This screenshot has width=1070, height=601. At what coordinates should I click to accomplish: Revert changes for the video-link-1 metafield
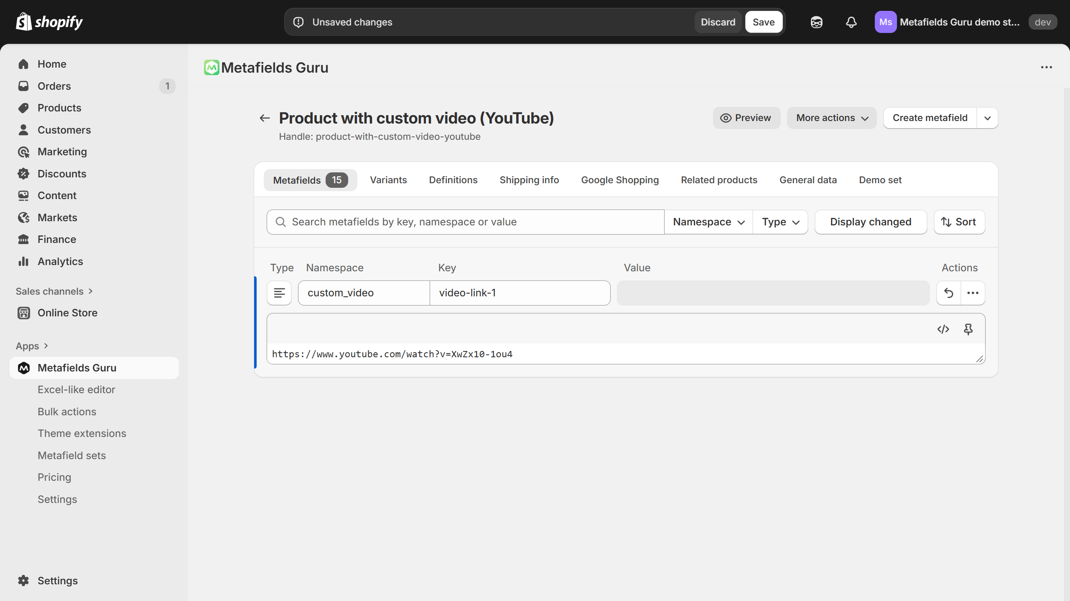click(949, 293)
